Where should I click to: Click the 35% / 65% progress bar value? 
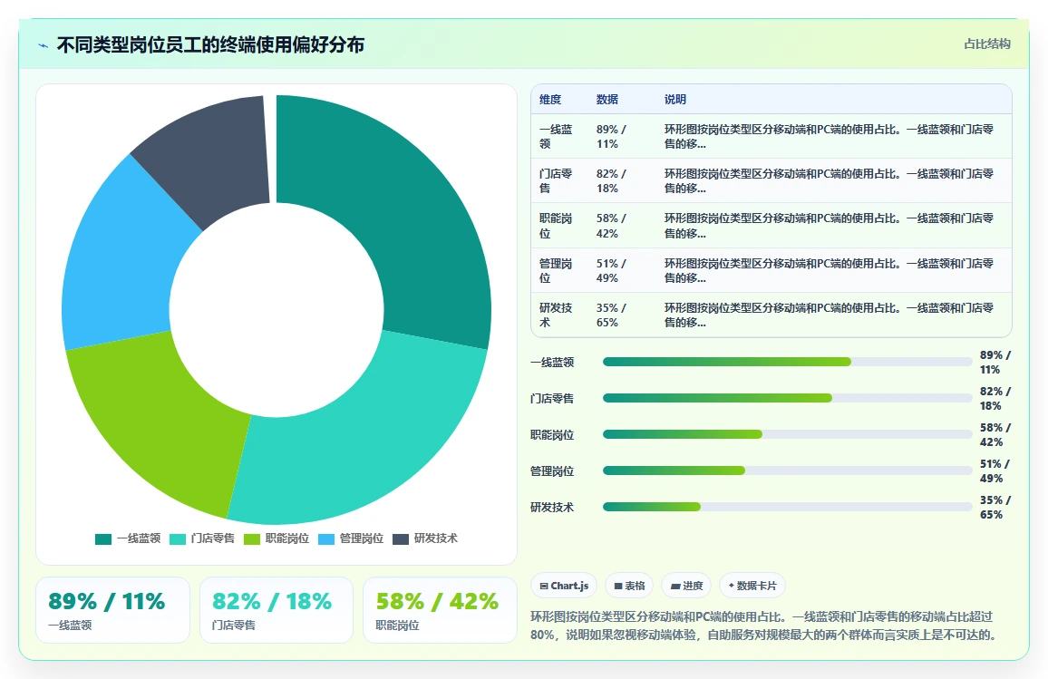point(995,508)
